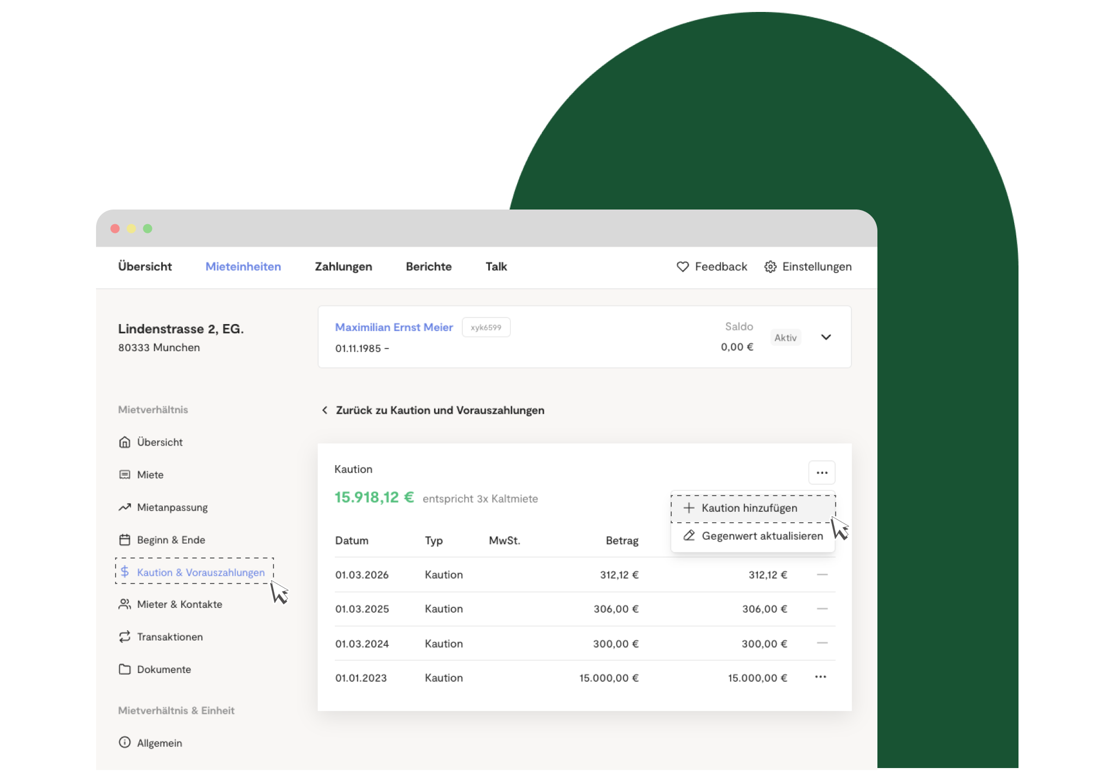Go back via Zurück zu Kaution und Vorauszahlungen
The width and height of the screenshot is (1114, 780).
433,410
